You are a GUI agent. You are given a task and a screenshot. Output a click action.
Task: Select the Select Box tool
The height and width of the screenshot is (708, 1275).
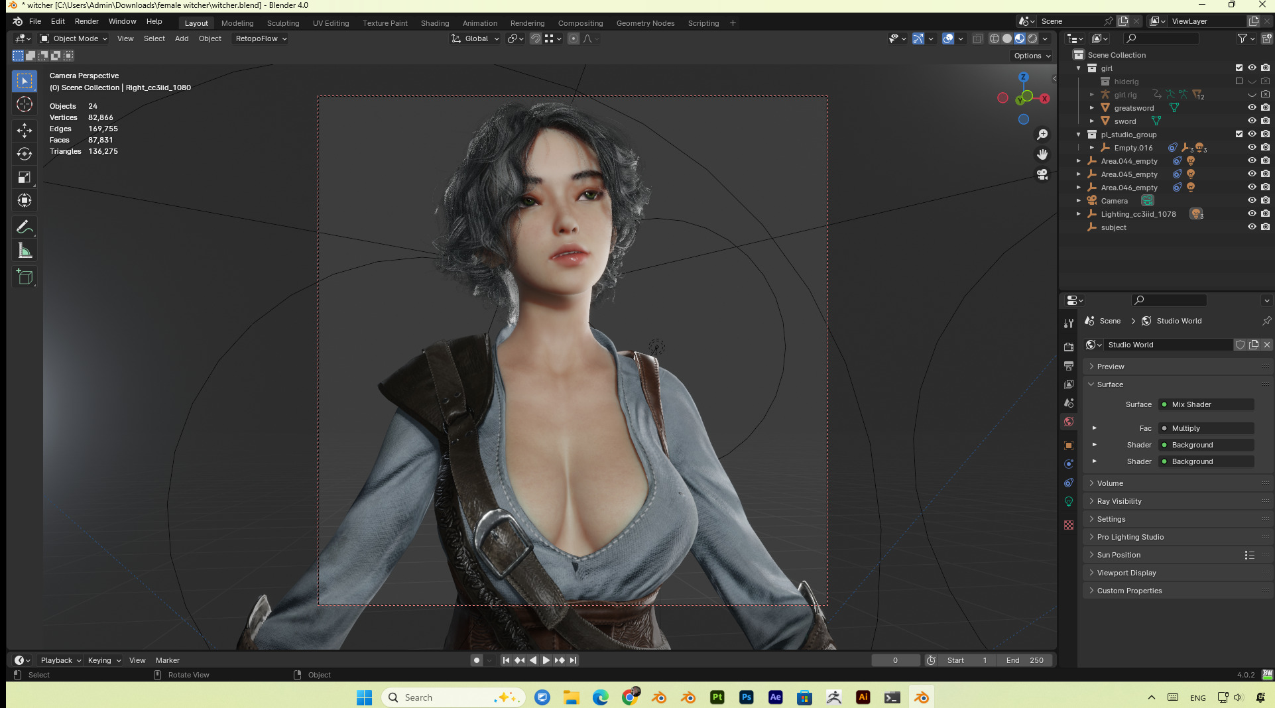(x=25, y=81)
